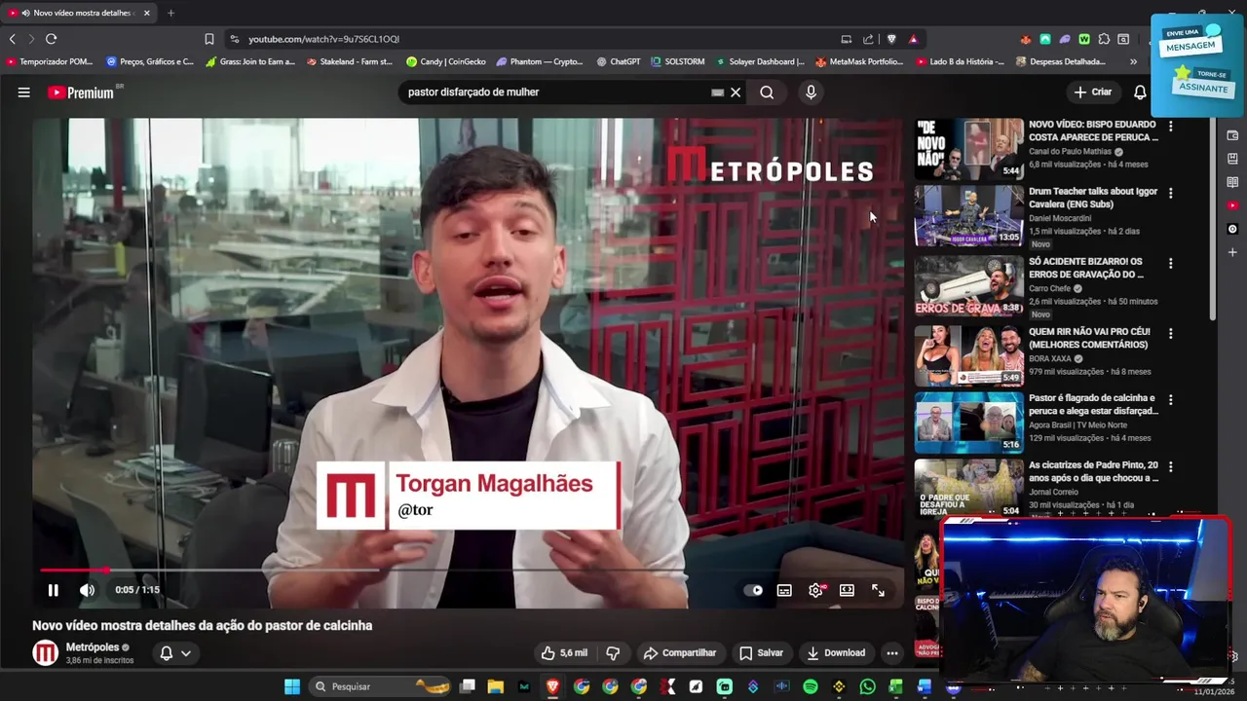This screenshot has width=1247, height=701.
Task: Open ChatGPT bookmark
Action: (619, 61)
